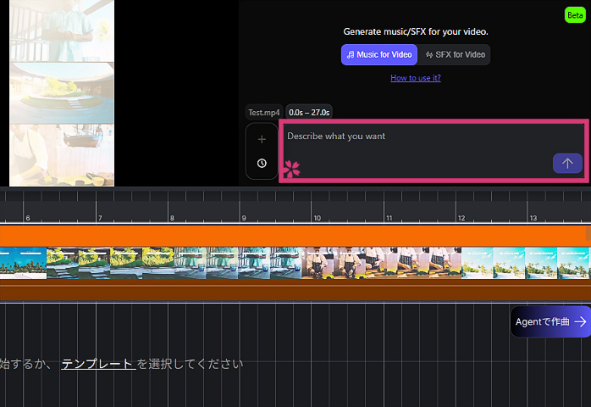Click the 0.0s – 27.0s time range chip
Image resolution: width=591 pixels, height=407 pixels.
(x=309, y=112)
